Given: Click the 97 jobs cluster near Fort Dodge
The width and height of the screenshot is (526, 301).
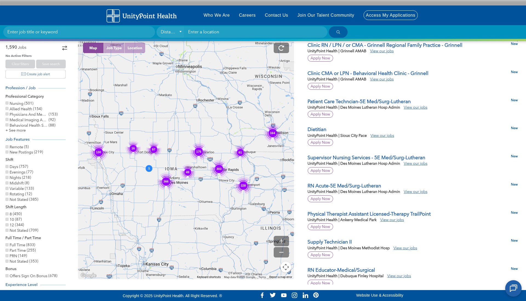Looking at the screenshot, I should point(154,149).
